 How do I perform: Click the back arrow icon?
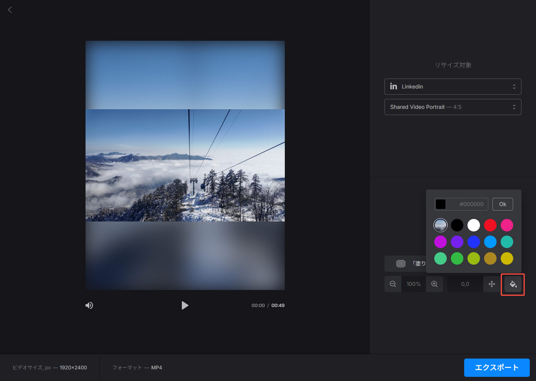pyautogui.click(x=10, y=10)
